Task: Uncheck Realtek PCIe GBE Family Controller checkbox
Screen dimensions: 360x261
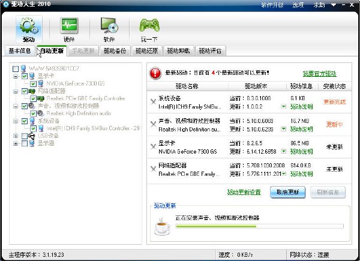Action: (x=33, y=99)
